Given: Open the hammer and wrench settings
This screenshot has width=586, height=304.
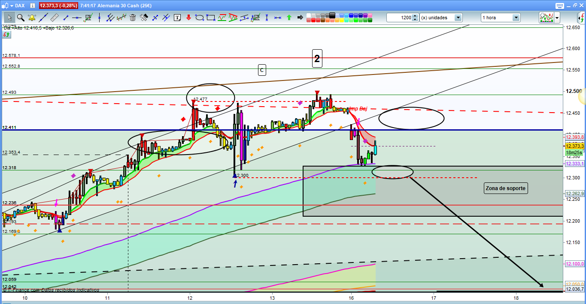Looking at the screenshot, I should click(144, 18).
